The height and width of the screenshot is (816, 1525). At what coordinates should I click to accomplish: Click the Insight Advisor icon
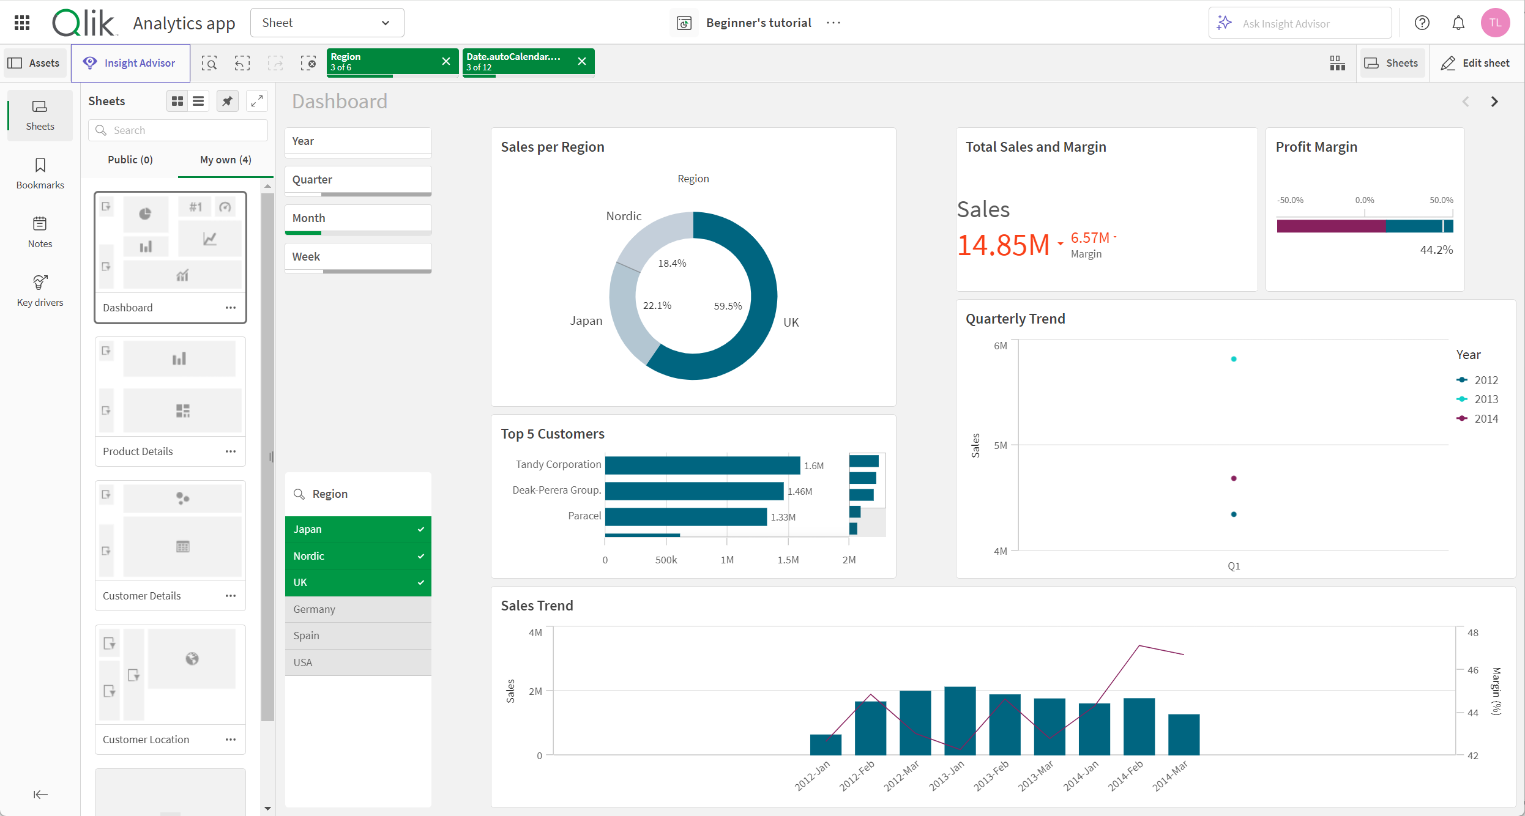tap(92, 64)
